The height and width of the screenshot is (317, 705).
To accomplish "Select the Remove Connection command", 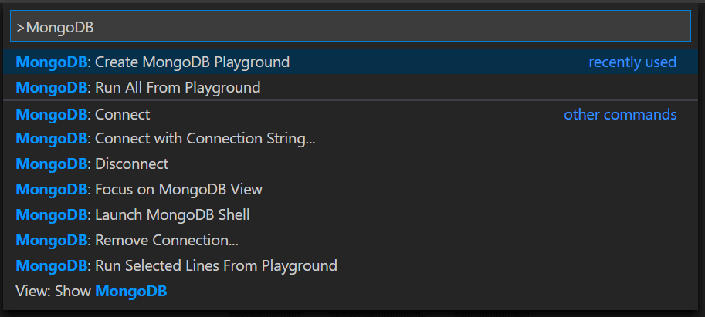I will [x=166, y=240].
